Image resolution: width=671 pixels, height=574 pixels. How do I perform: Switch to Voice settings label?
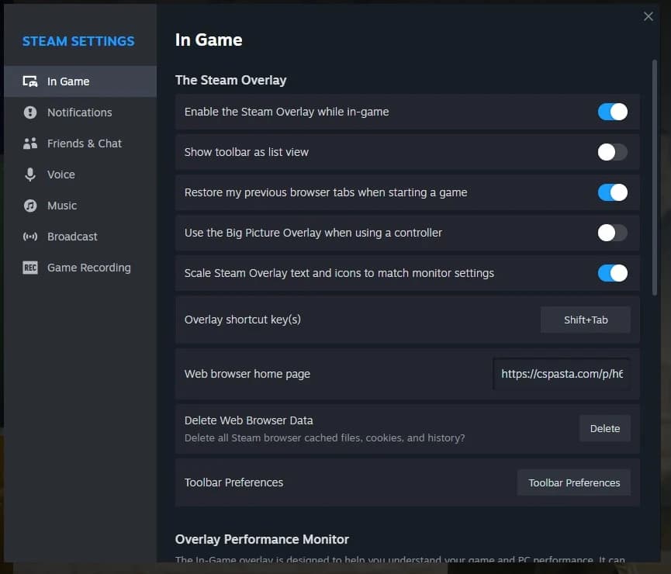(61, 175)
